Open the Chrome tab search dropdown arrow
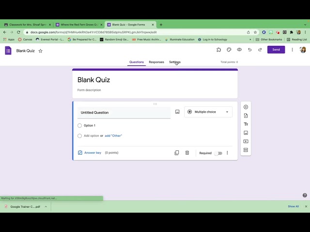Screen dimensions: 310x232 305,25
